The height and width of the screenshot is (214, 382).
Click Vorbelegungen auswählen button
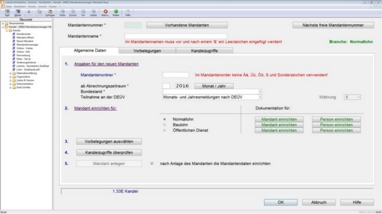[x=109, y=141]
